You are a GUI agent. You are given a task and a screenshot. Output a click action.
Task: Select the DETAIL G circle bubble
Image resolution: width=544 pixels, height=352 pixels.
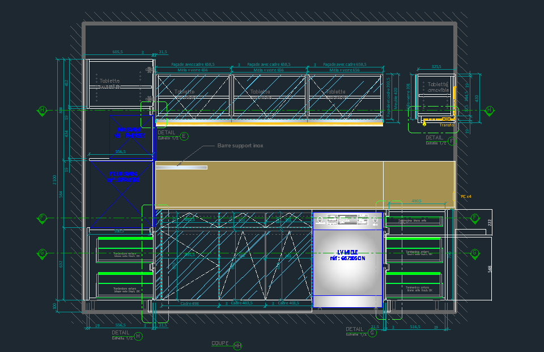[x=372, y=333]
